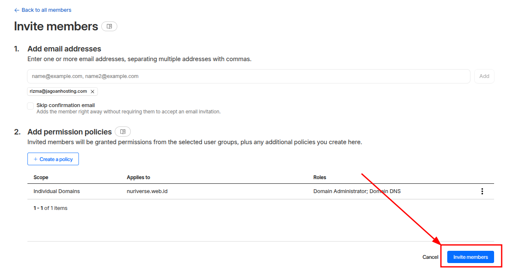The image size is (508, 274).
Task: Remove rizma@jagoanhosting.com using the X icon
Action: pos(92,91)
